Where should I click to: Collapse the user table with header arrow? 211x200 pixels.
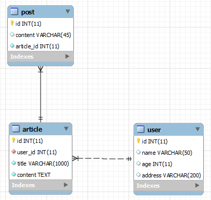point(198,129)
